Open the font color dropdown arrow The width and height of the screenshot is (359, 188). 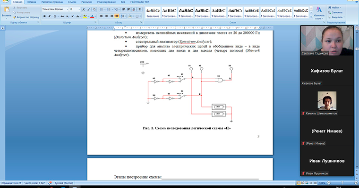pos(95,16)
